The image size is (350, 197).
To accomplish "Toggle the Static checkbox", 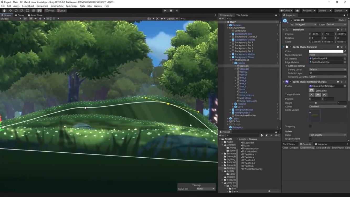I will point(337,20).
